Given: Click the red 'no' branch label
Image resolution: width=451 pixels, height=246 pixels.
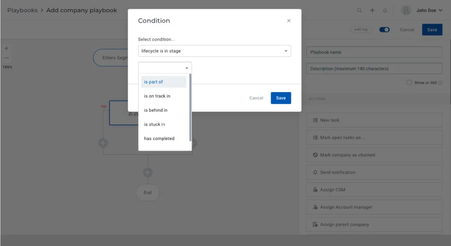Looking at the screenshot, I should [104, 106].
